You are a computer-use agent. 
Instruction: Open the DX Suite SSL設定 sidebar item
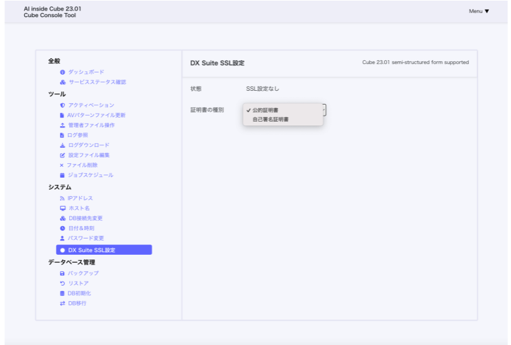click(x=104, y=250)
